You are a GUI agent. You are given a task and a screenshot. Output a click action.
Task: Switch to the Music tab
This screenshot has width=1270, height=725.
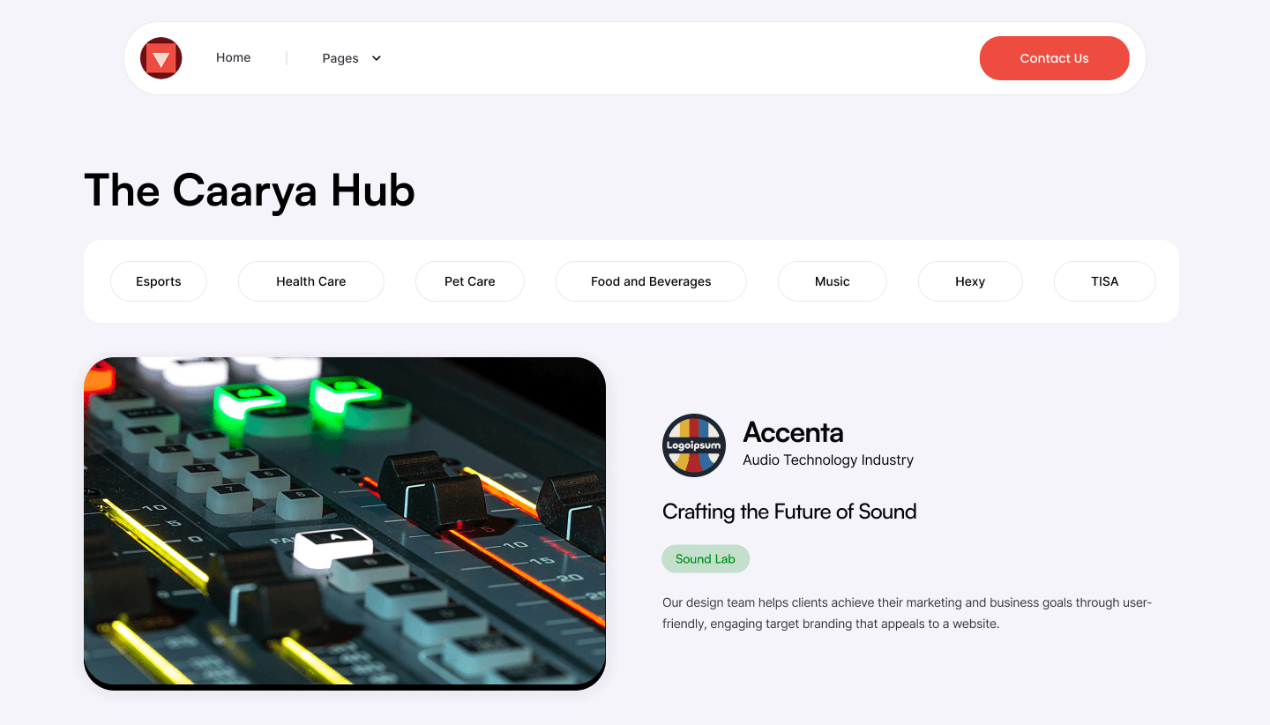pyautogui.click(x=833, y=281)
